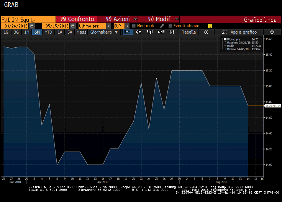The height and width of the screenshot is (202, 282).
Task: Click the yellow info icon
Action: (210, 26)
